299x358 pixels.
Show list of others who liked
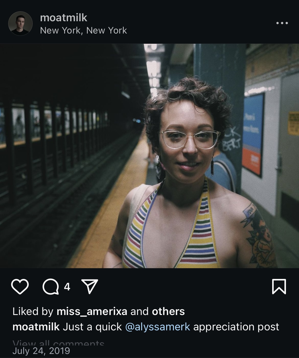[x=168, y=311]
